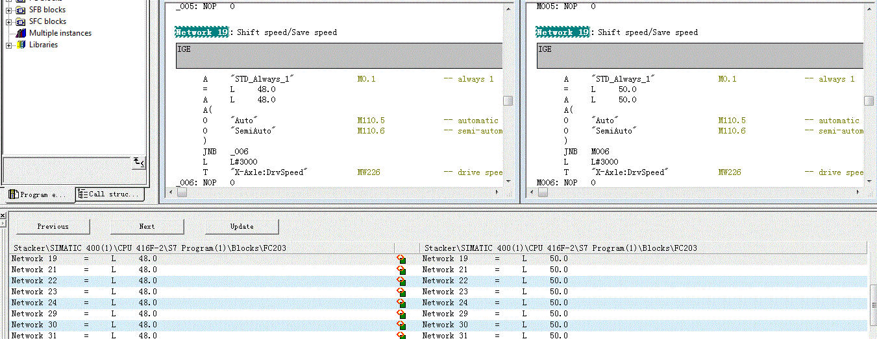Click the "JNB _006" code line

[225, 152]
